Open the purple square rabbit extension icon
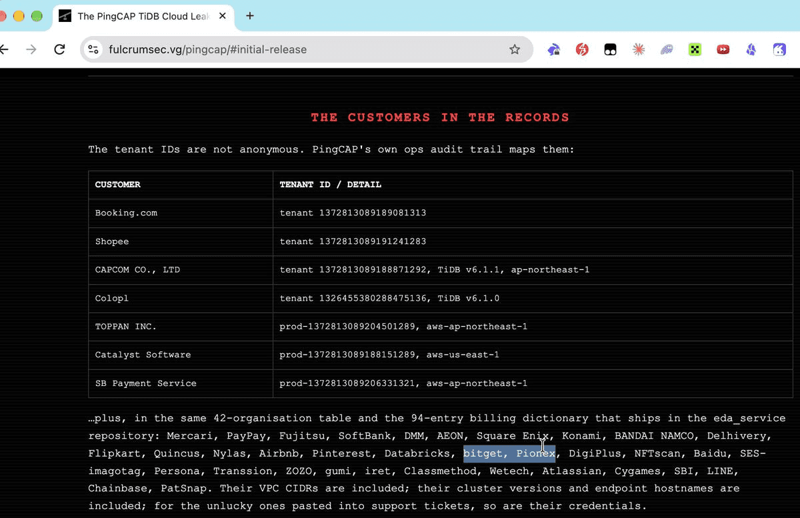 [x=779, y=49]
